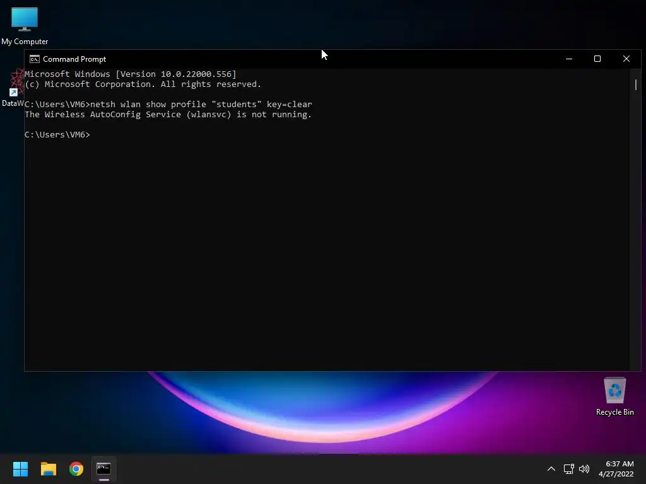The height and width of the screenshot is (484, 646).
Task: Click the Microsoft Corporation copyright line
Action: click(x=143, y=84)
